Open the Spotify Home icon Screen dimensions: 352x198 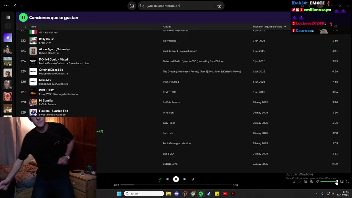[132, 5]
